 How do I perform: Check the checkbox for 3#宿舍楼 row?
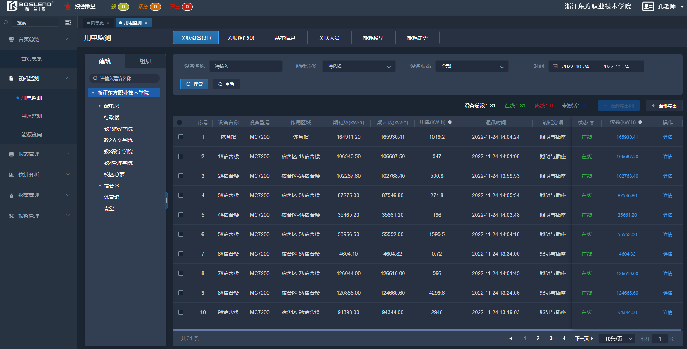(x=180, y=195)
